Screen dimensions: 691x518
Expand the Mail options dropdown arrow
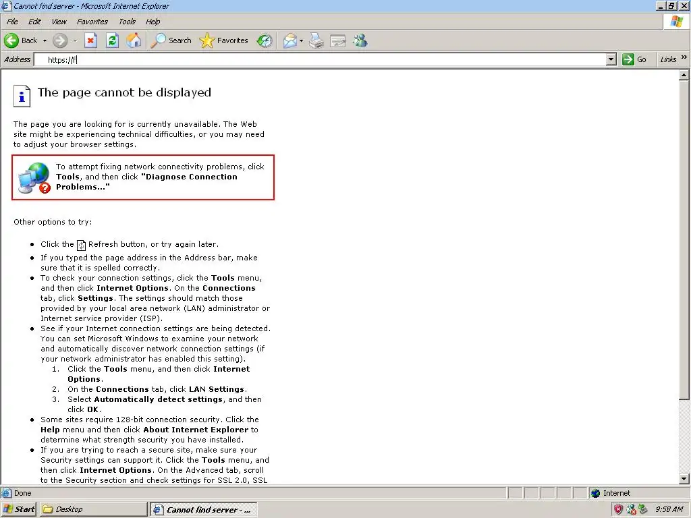click(x=302, y=40)
